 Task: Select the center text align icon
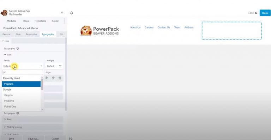pyautogui.click(x=53, y=78)
